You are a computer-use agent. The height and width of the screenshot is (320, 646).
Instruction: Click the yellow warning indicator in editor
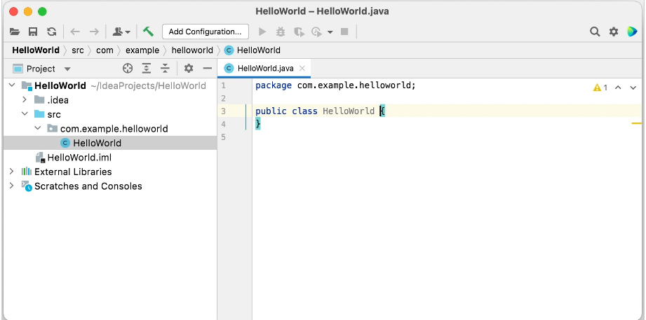[x=600, y=88]
